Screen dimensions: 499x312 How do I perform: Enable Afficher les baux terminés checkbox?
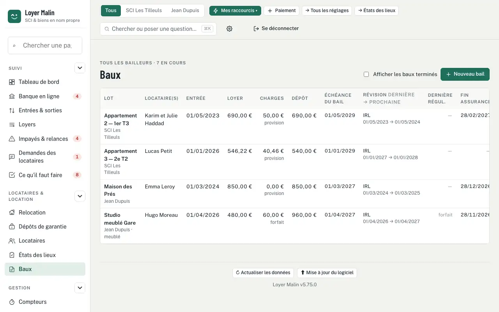pos(366,74)
